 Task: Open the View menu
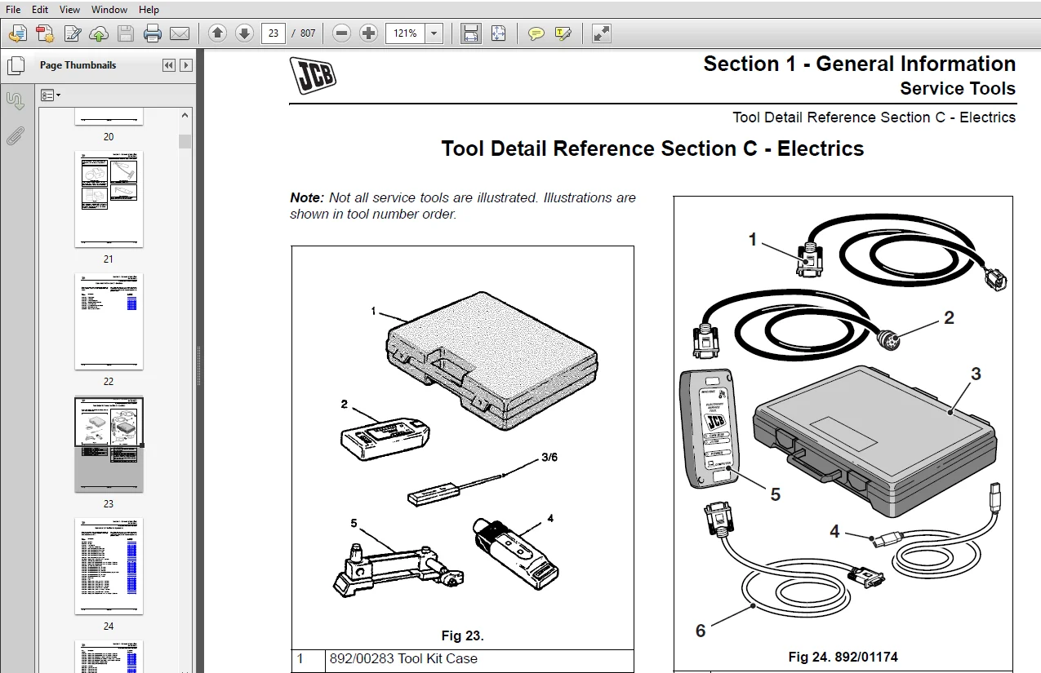(70, 10)
